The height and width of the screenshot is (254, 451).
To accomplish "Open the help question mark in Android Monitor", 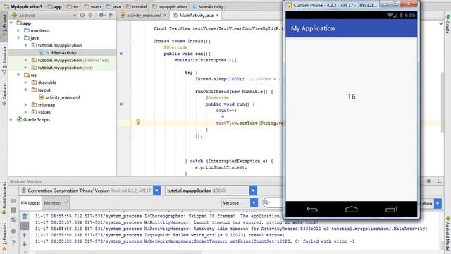I will [13, 243].
